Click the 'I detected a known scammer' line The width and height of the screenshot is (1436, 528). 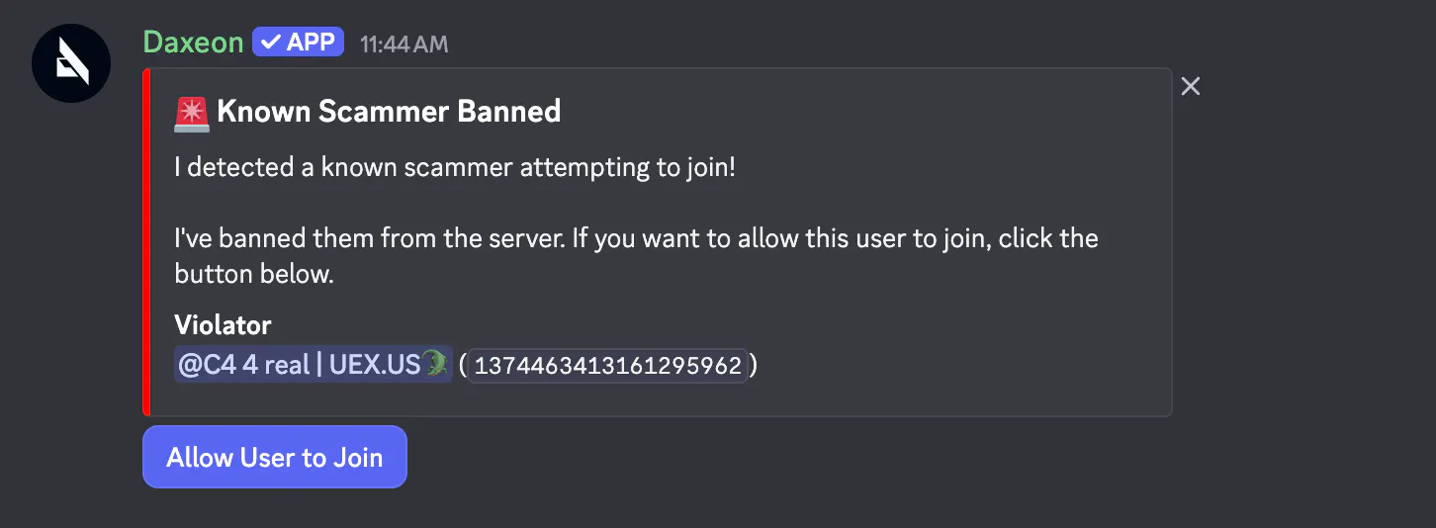click(455, 167)
